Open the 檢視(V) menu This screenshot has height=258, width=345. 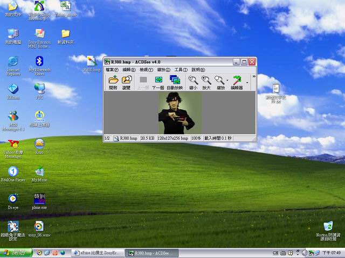point(146,70)
